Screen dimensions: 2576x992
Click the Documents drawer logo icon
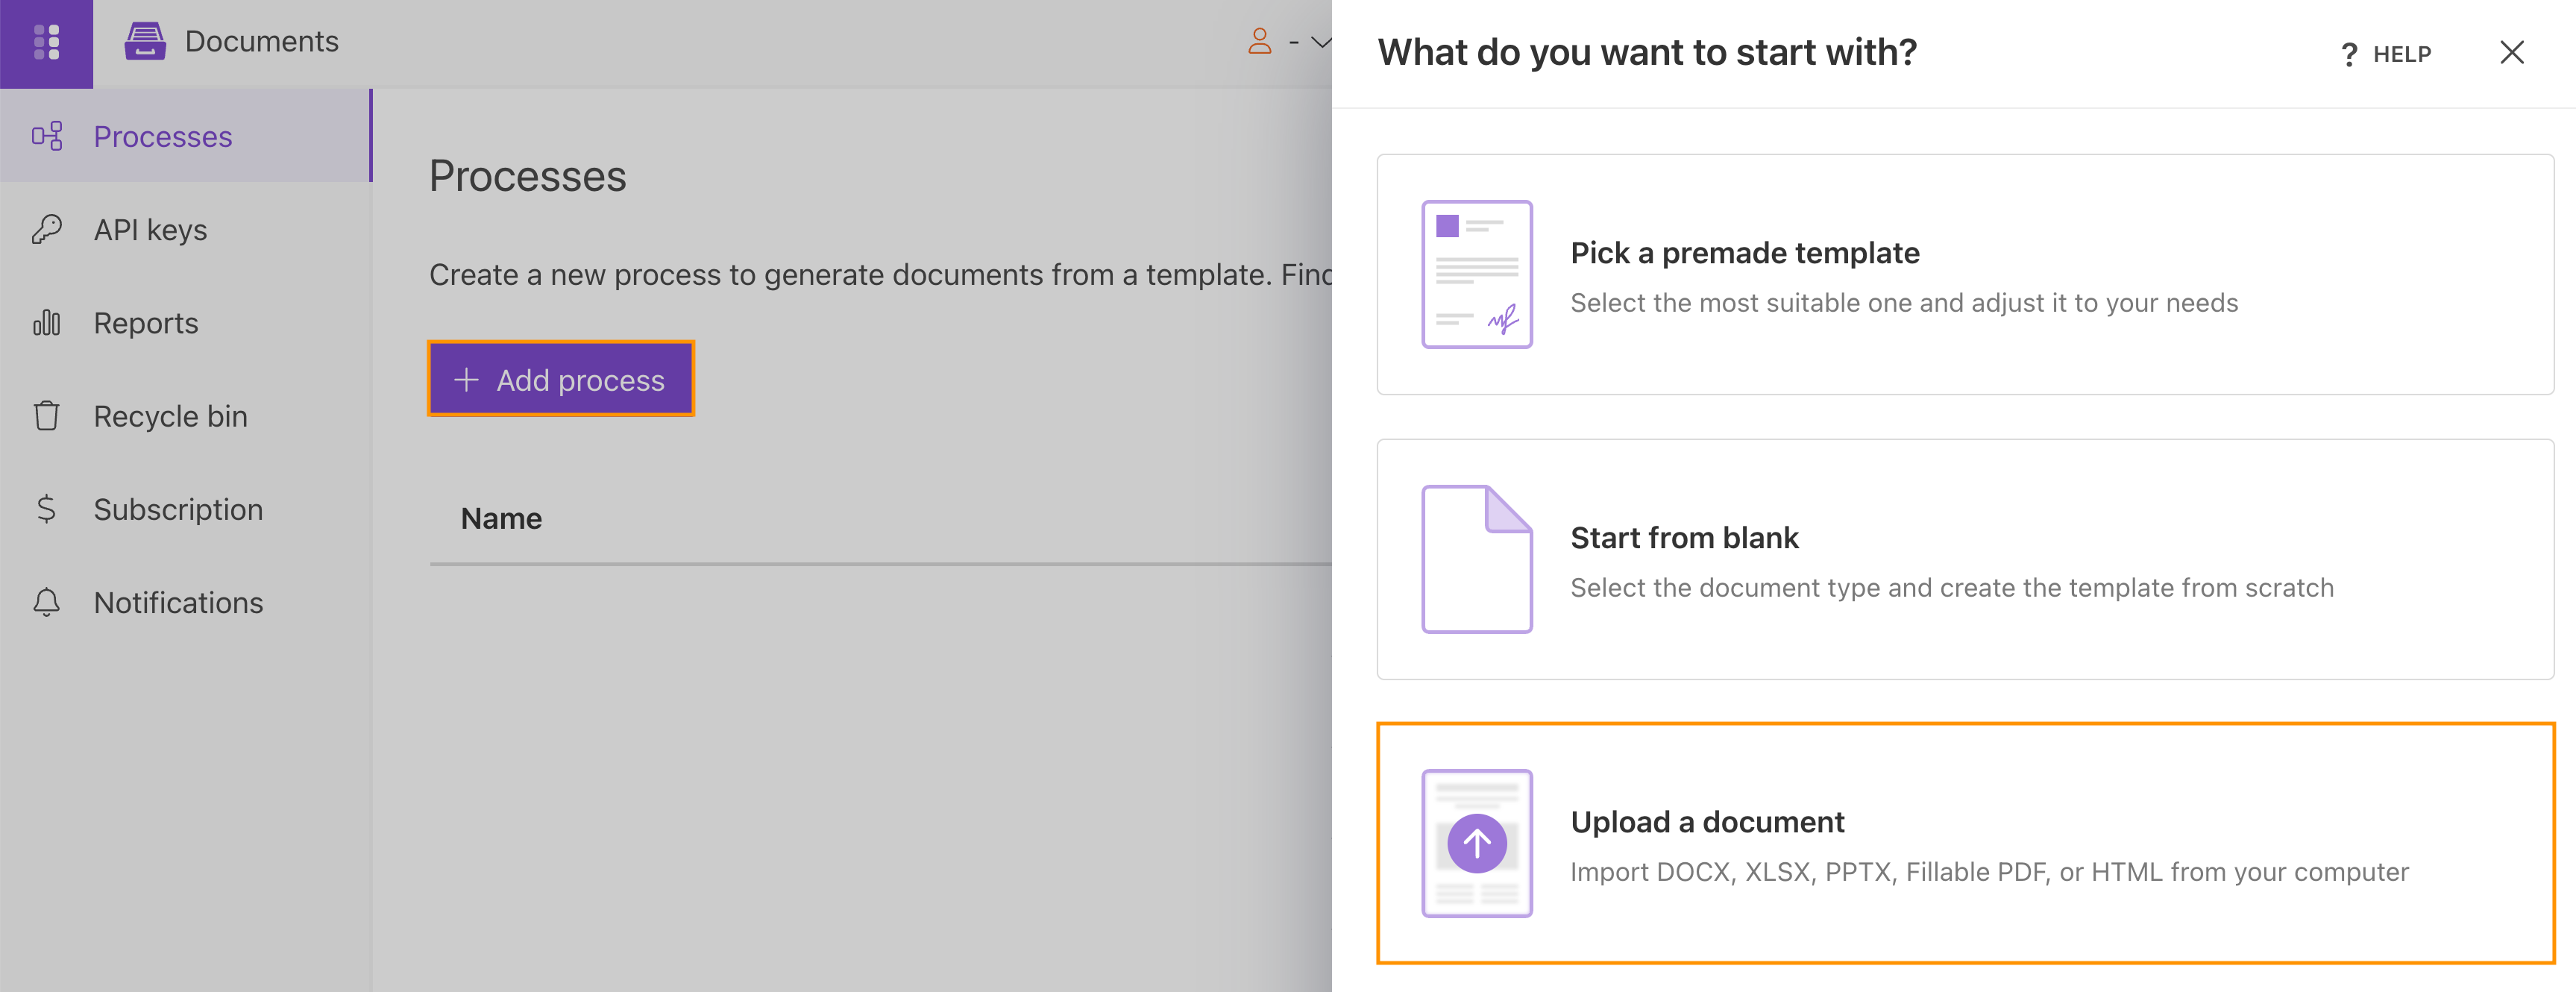[x=145, y=41]
